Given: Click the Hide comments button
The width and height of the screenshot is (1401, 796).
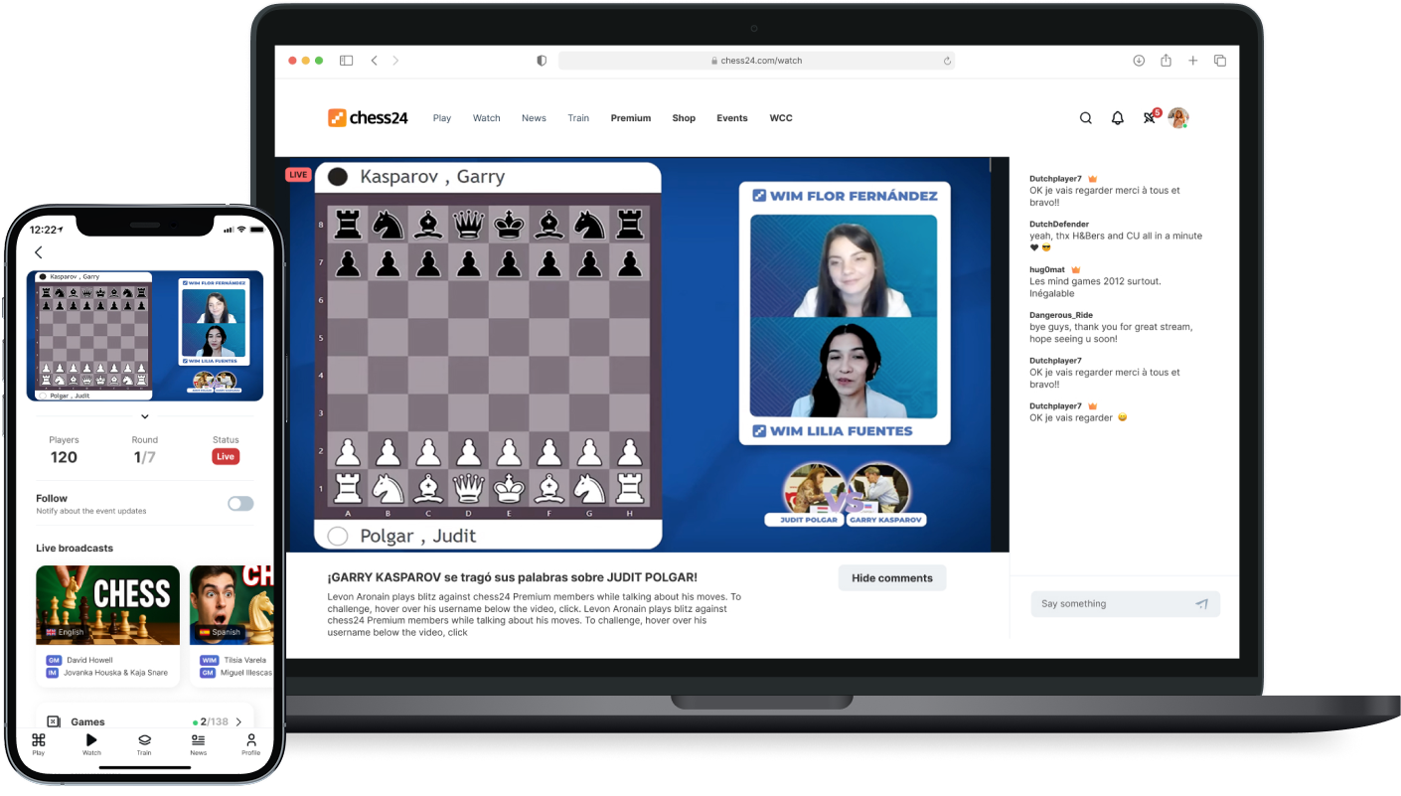Looking at the screenshot, I should [x=892, y=578].
